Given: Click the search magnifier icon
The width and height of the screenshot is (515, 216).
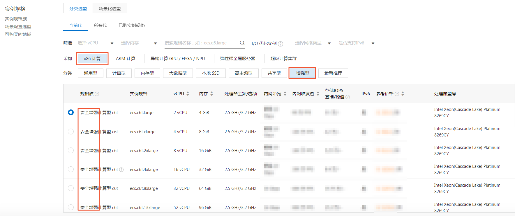Looking at the screenshot, I should [242, 43].
